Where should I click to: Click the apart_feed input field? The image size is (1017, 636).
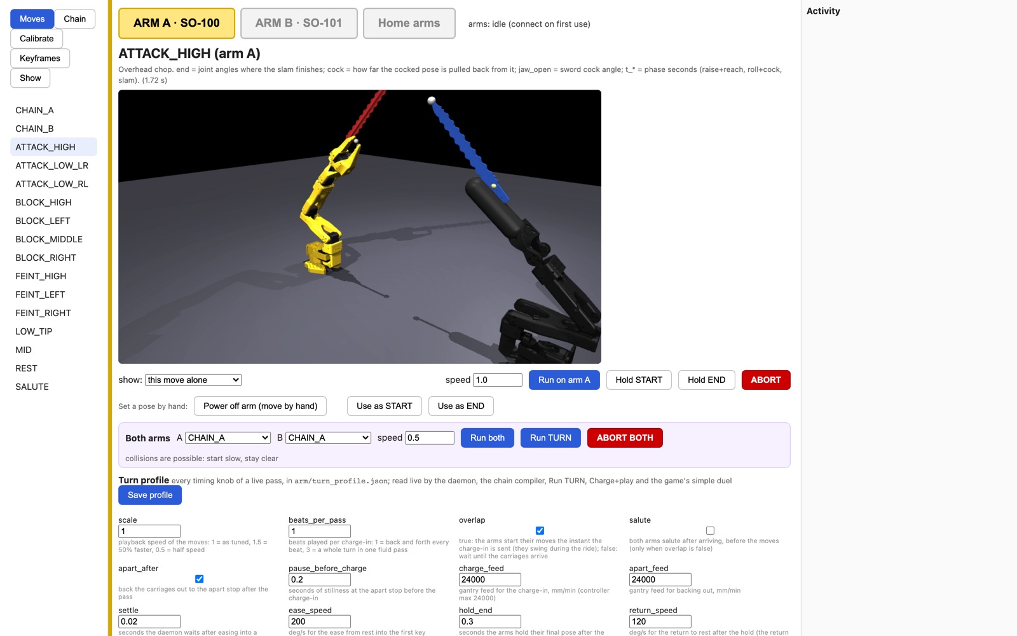tap(660, 579)
